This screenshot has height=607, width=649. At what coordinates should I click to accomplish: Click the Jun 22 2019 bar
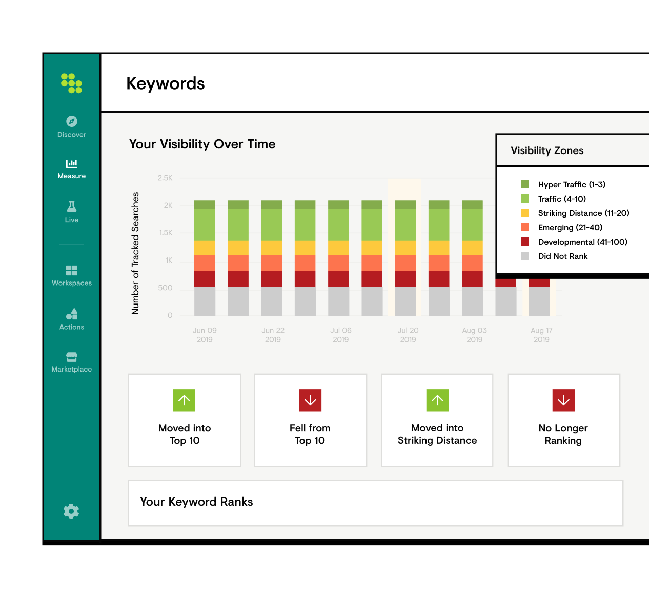click(x=272, y=258)
